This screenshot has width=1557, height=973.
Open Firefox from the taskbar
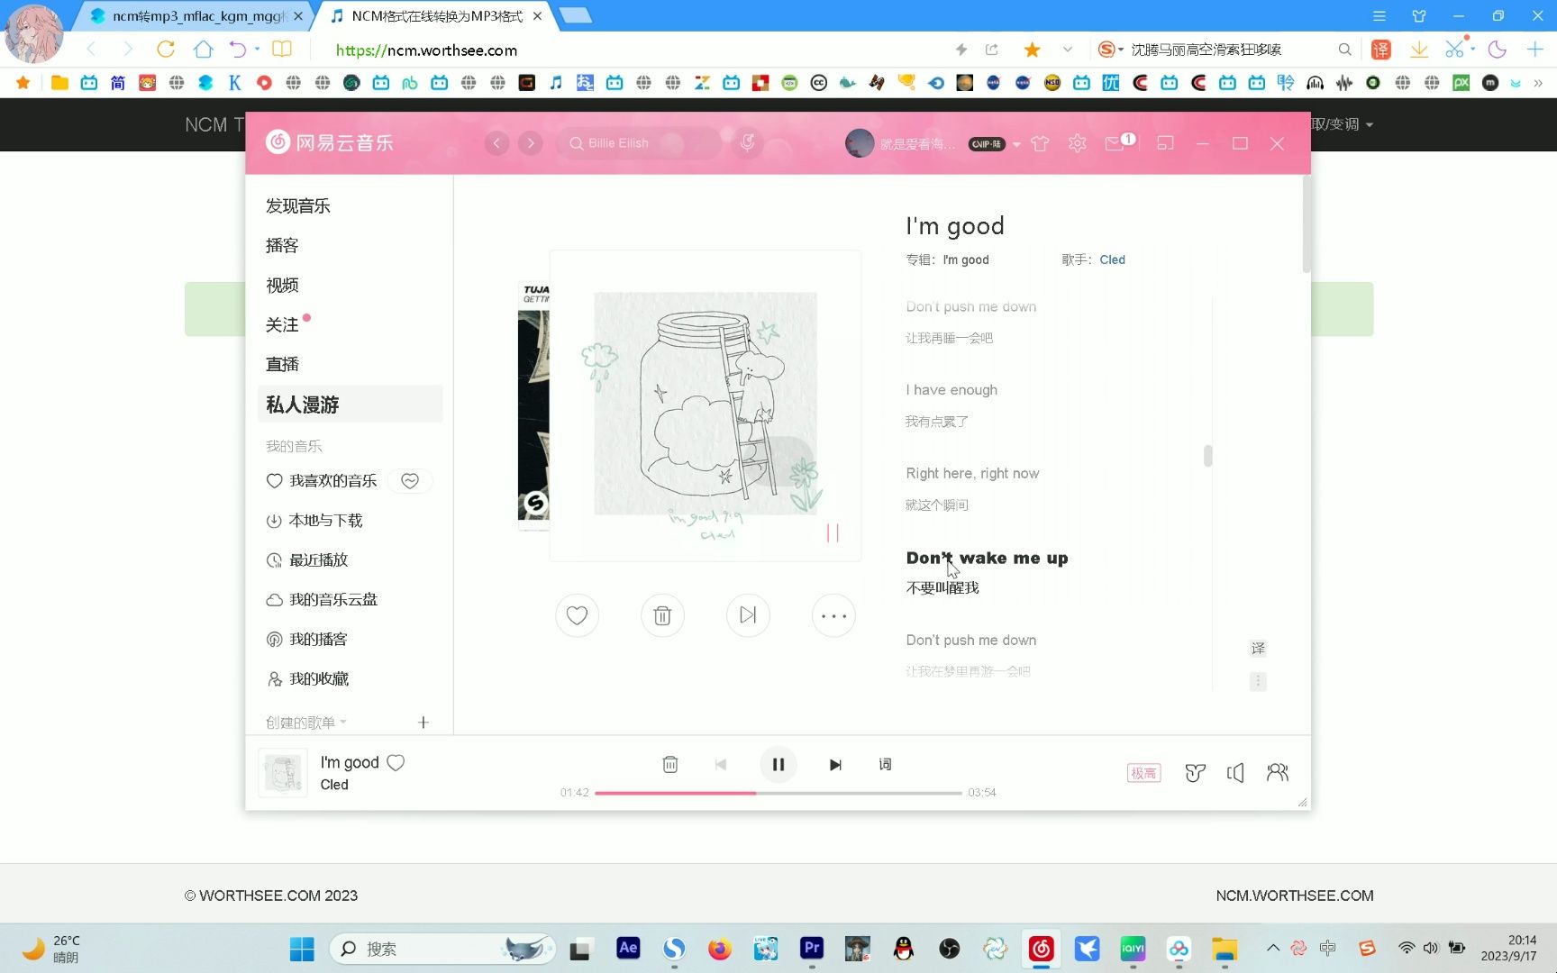[x=719, y=949]
